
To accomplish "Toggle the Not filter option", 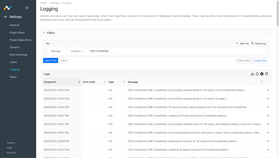I will click(48, 43).
